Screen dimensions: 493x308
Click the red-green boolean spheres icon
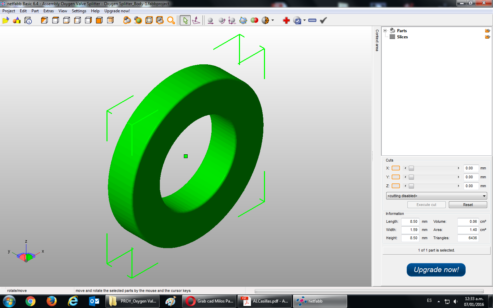[x=254, y=21]
